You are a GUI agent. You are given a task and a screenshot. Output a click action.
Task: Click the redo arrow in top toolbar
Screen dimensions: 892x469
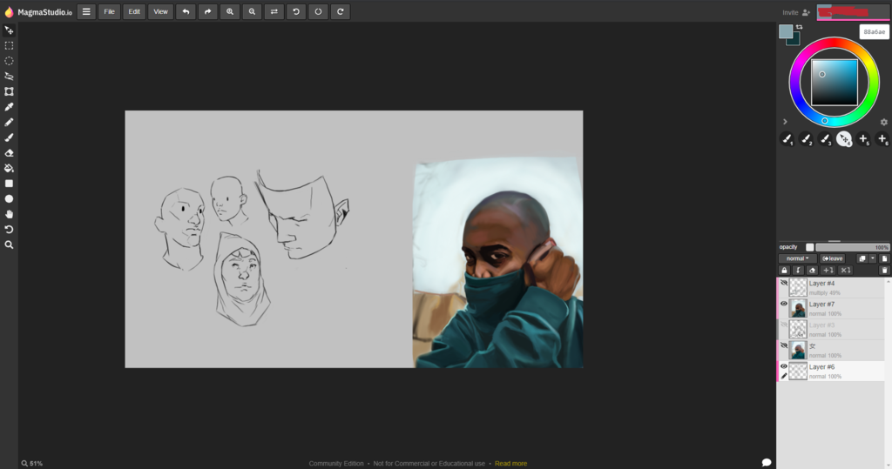207,11
